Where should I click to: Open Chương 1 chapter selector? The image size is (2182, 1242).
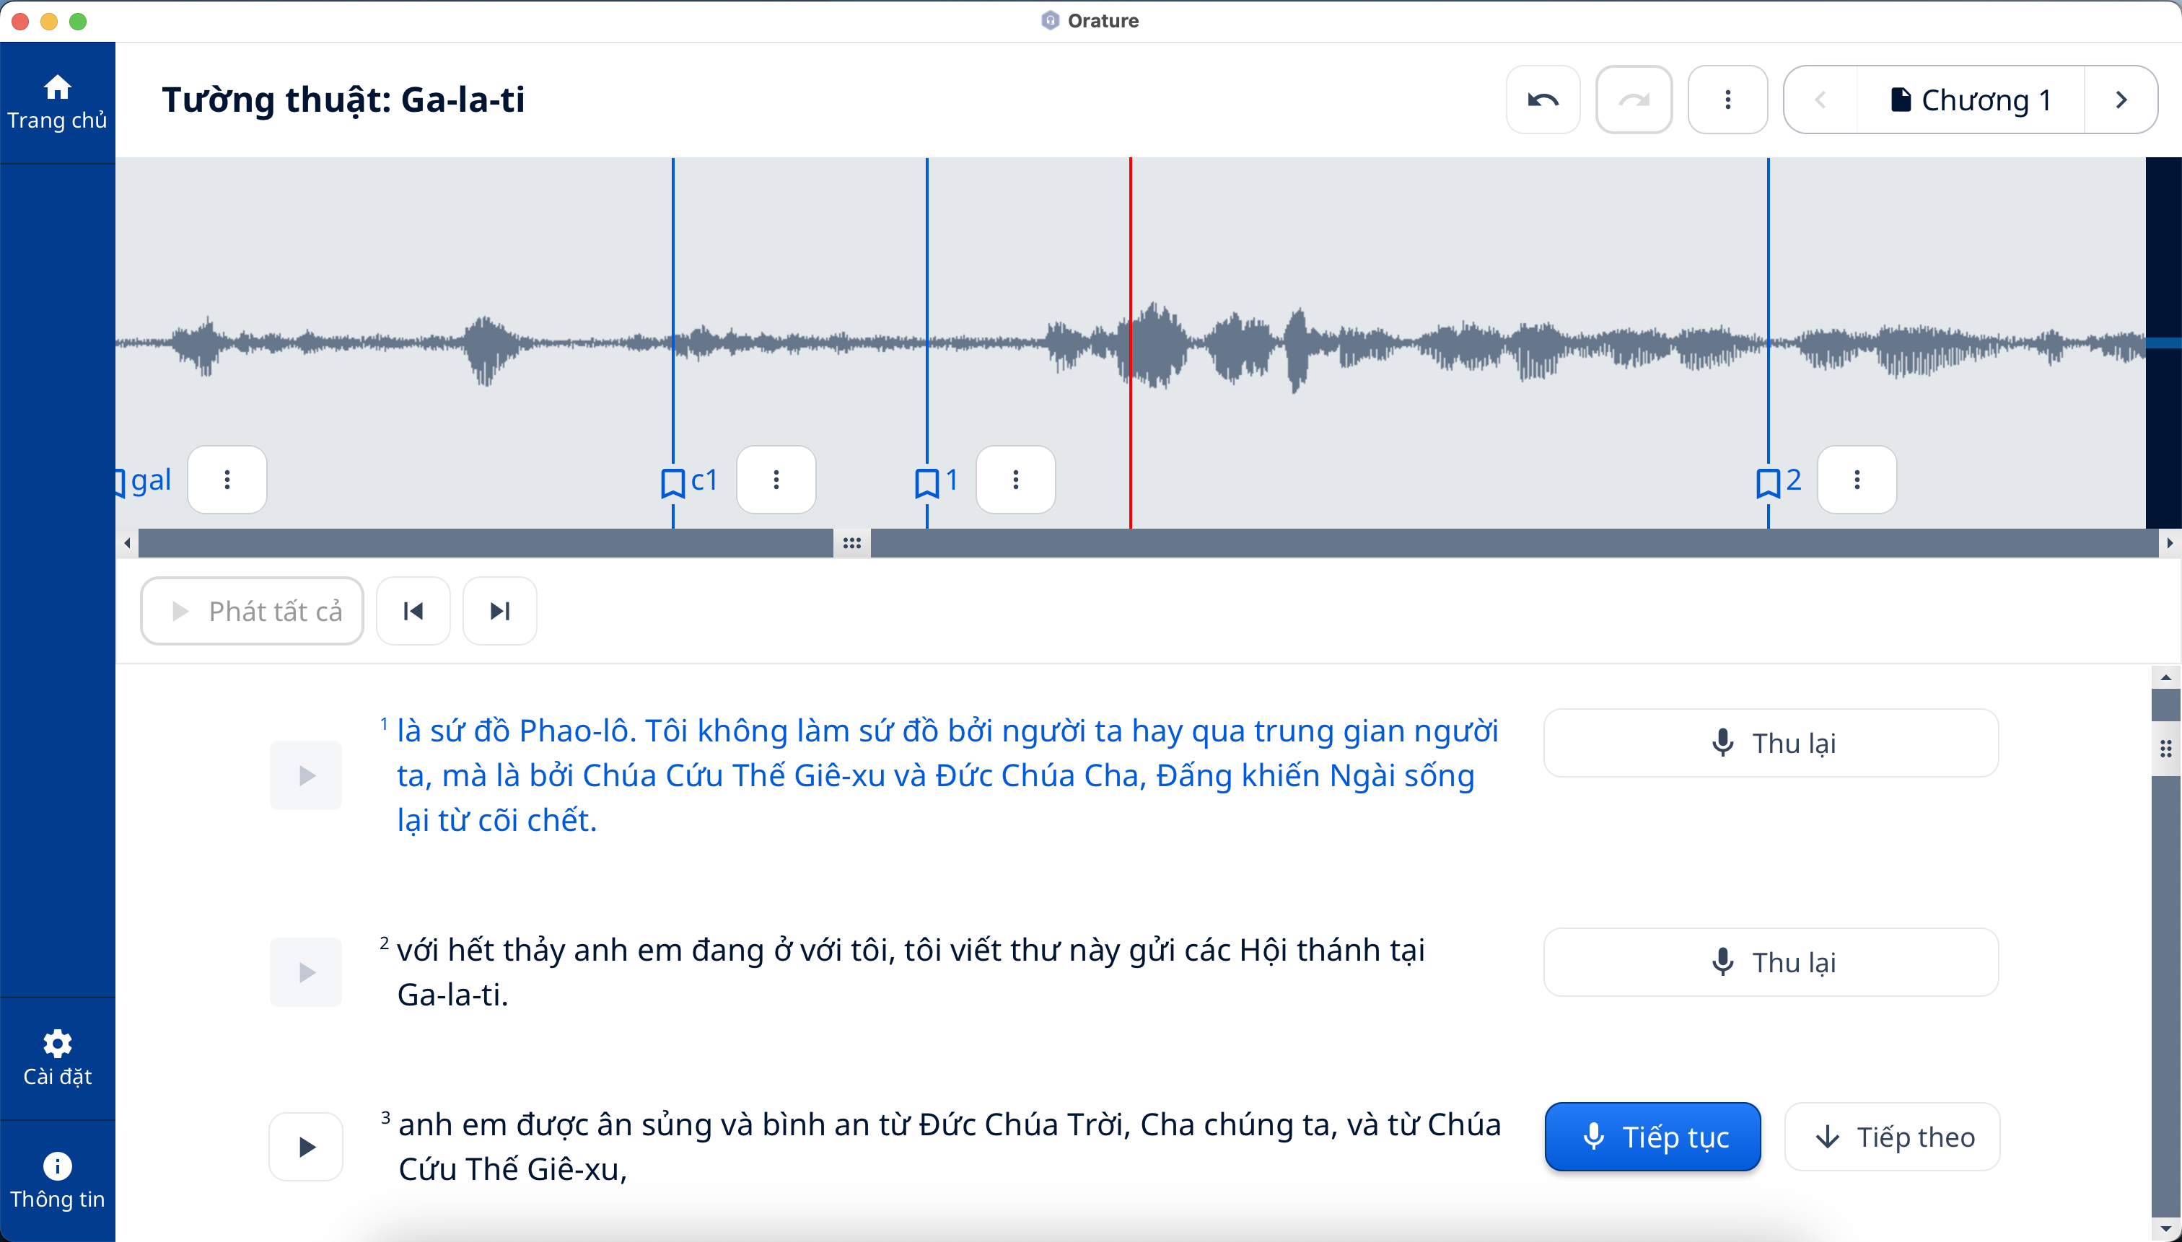1971,100
